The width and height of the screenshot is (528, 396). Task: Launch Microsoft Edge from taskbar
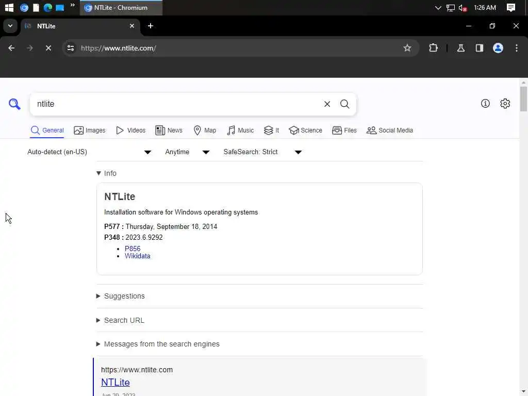click(48, 7)
